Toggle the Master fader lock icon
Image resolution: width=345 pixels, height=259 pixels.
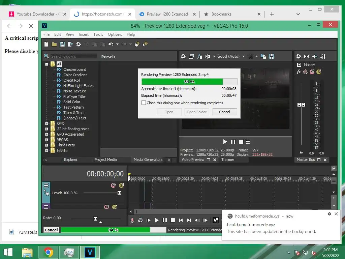tap(302, 152)
